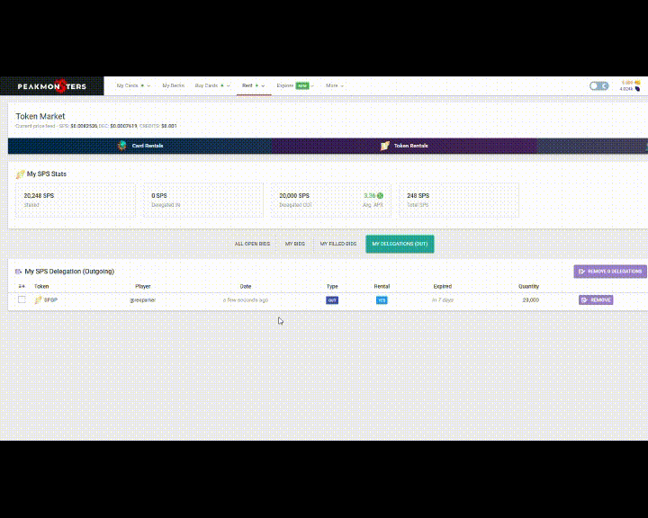
Task: Sort by the Type column header
Action: [x=332, y=286]
